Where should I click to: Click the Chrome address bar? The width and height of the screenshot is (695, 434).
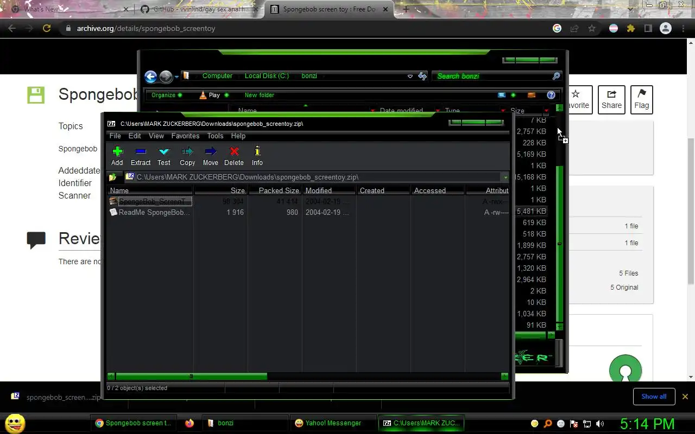tap(304, 28)
